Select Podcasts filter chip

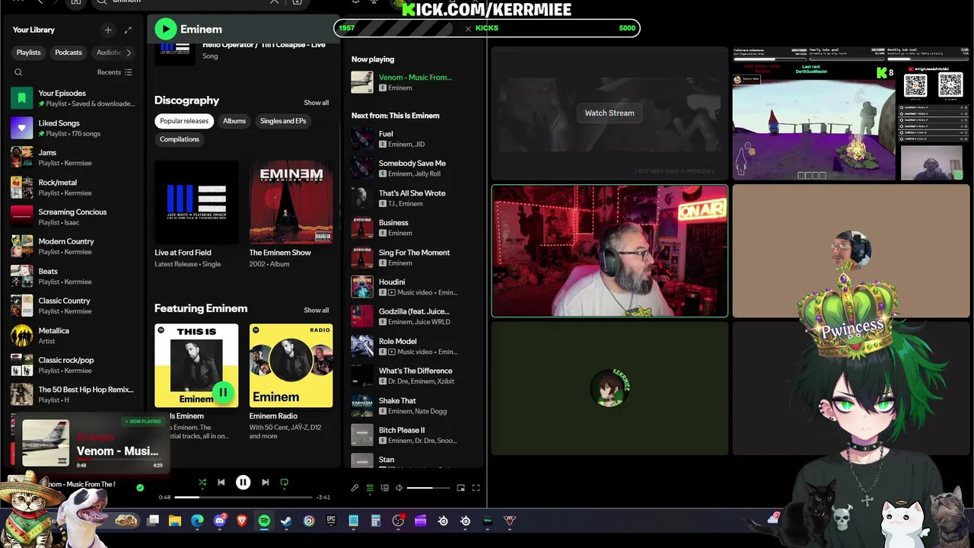coord(68,53)
